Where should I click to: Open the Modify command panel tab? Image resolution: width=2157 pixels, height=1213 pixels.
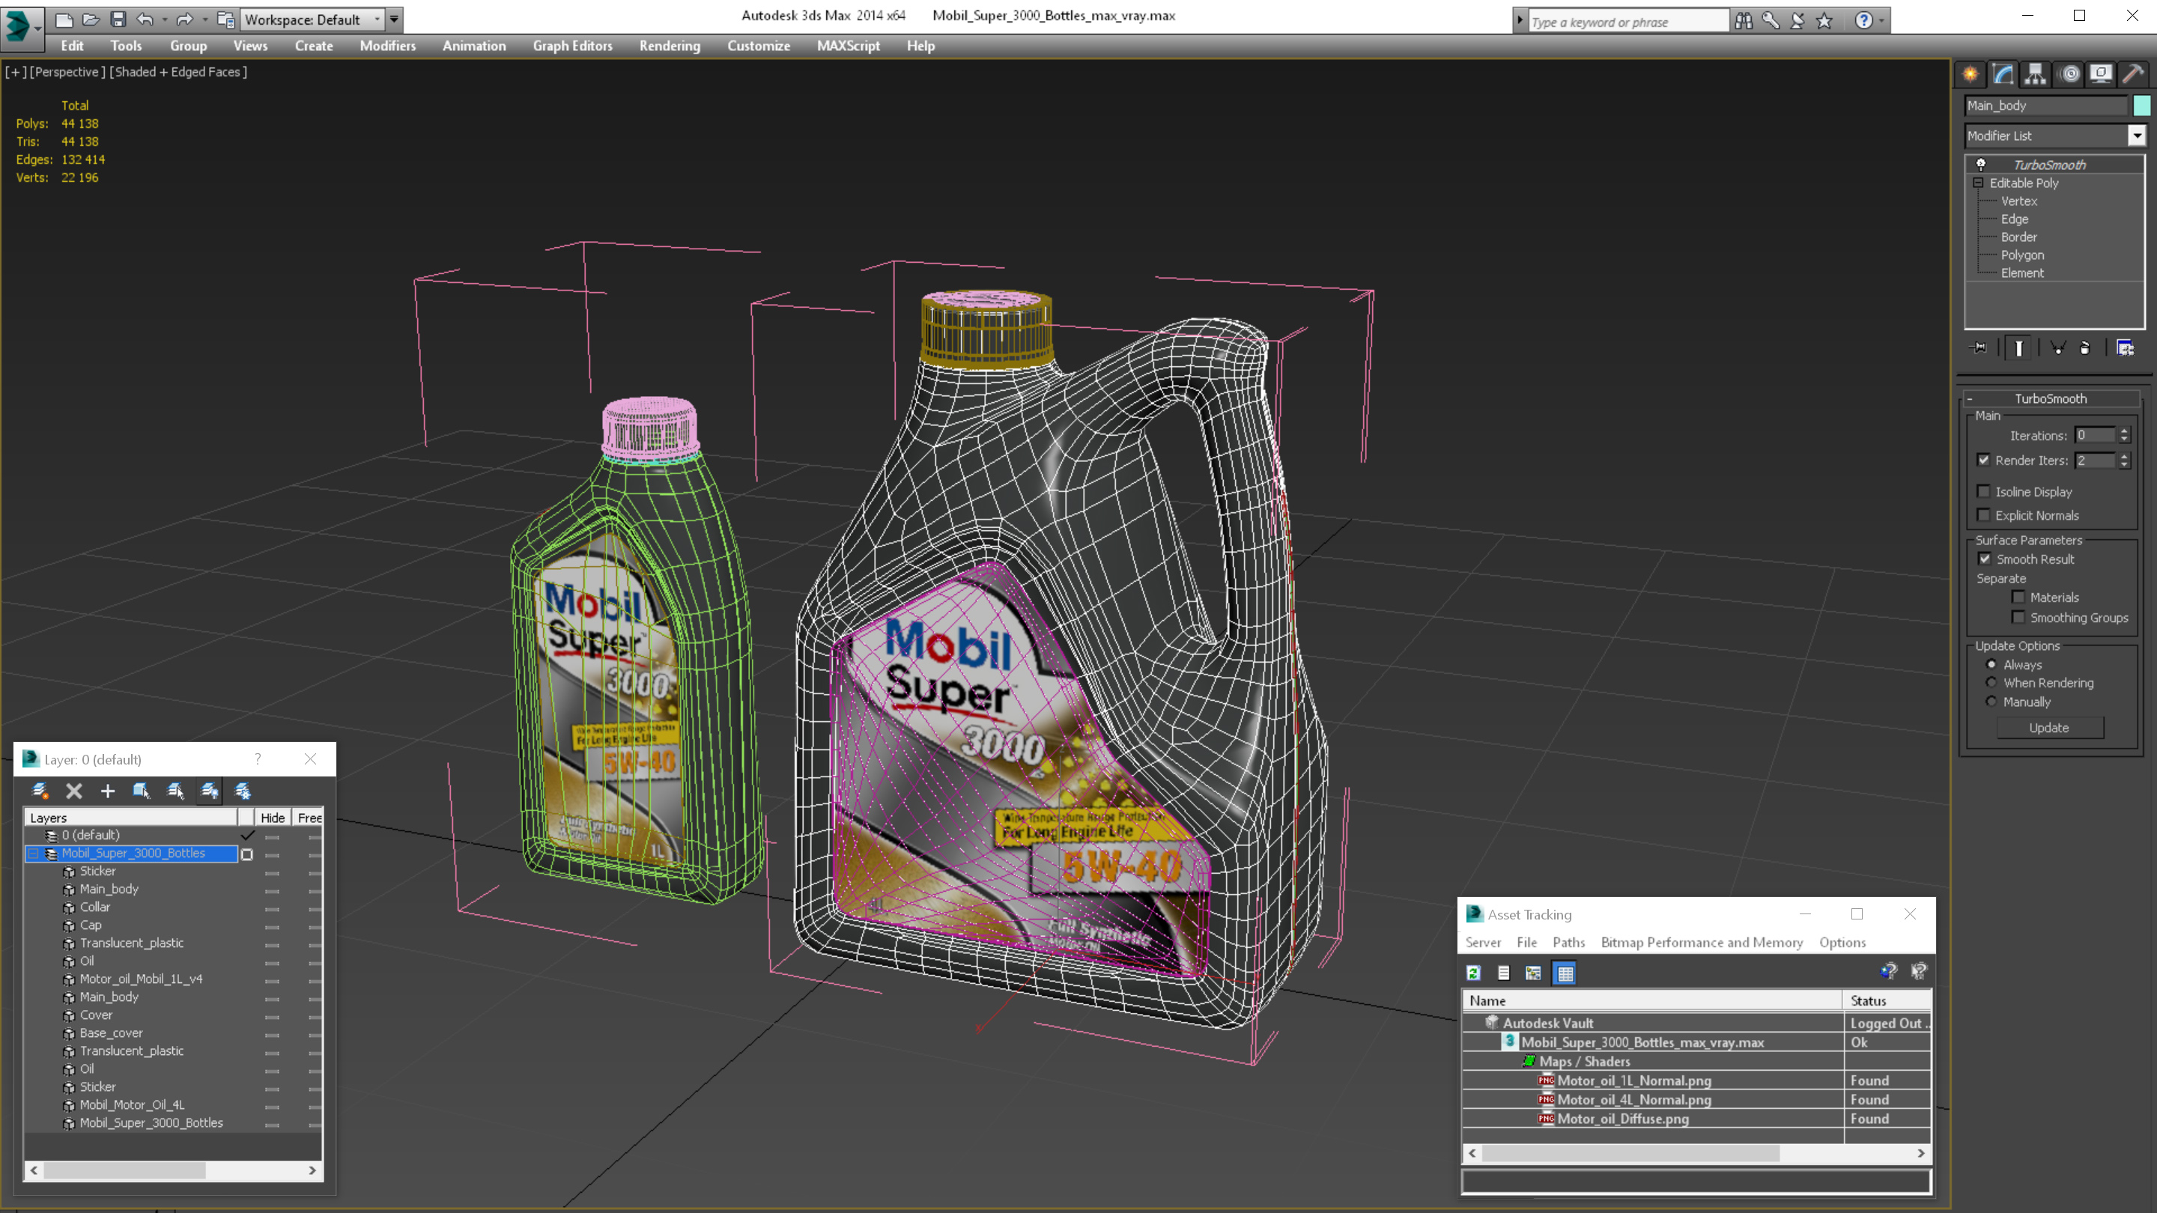[2003, 75]
